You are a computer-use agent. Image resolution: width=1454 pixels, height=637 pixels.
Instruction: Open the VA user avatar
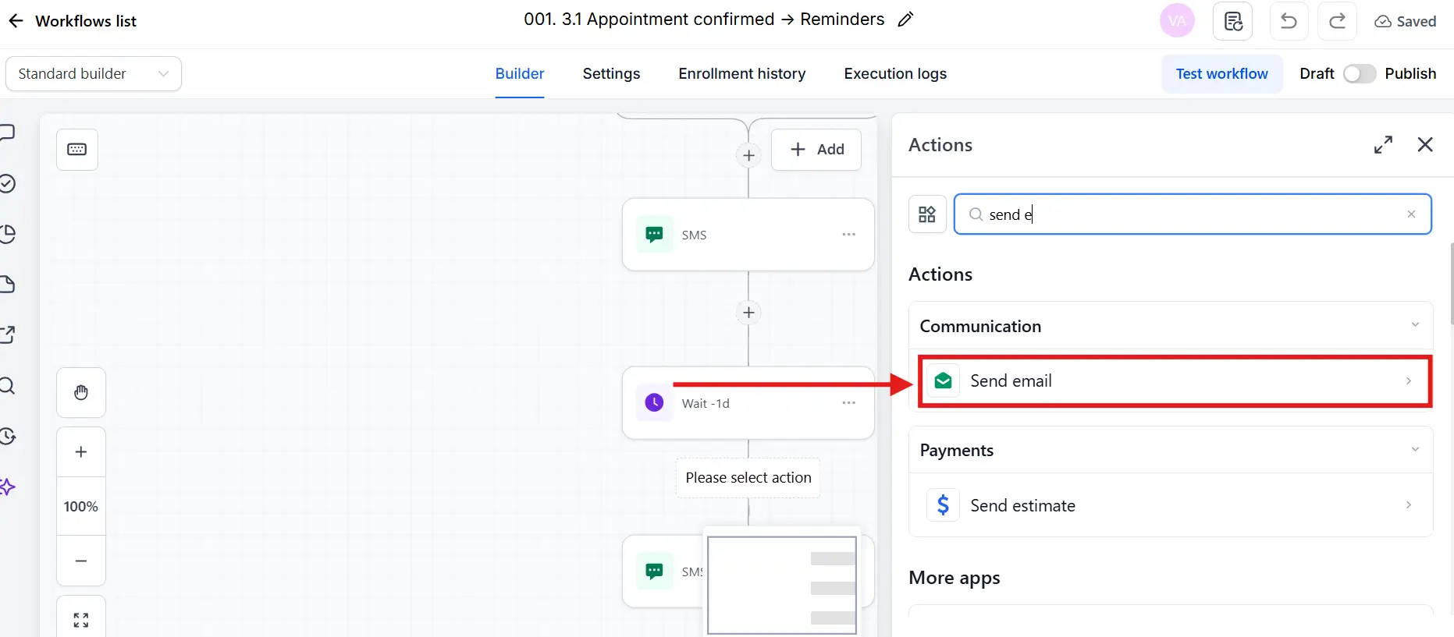[1177, 21]
